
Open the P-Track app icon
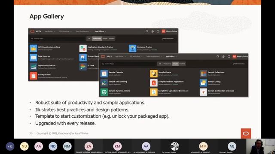pyautogui.click(x=83, y=67)
